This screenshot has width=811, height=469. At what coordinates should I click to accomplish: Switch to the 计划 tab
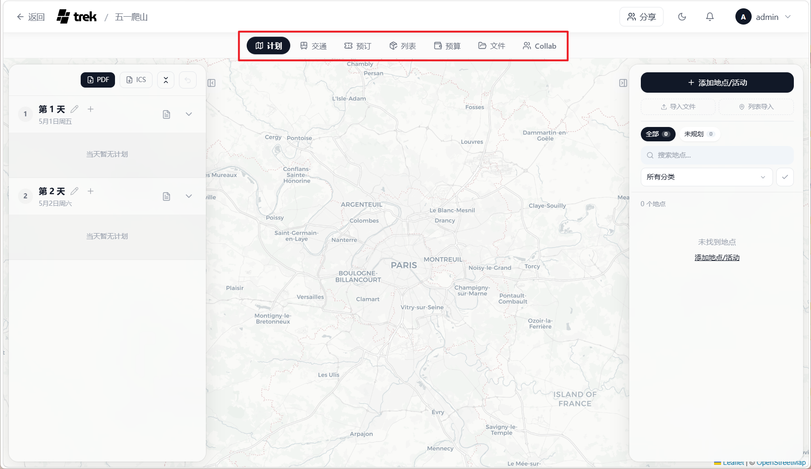tap(268, 46)
